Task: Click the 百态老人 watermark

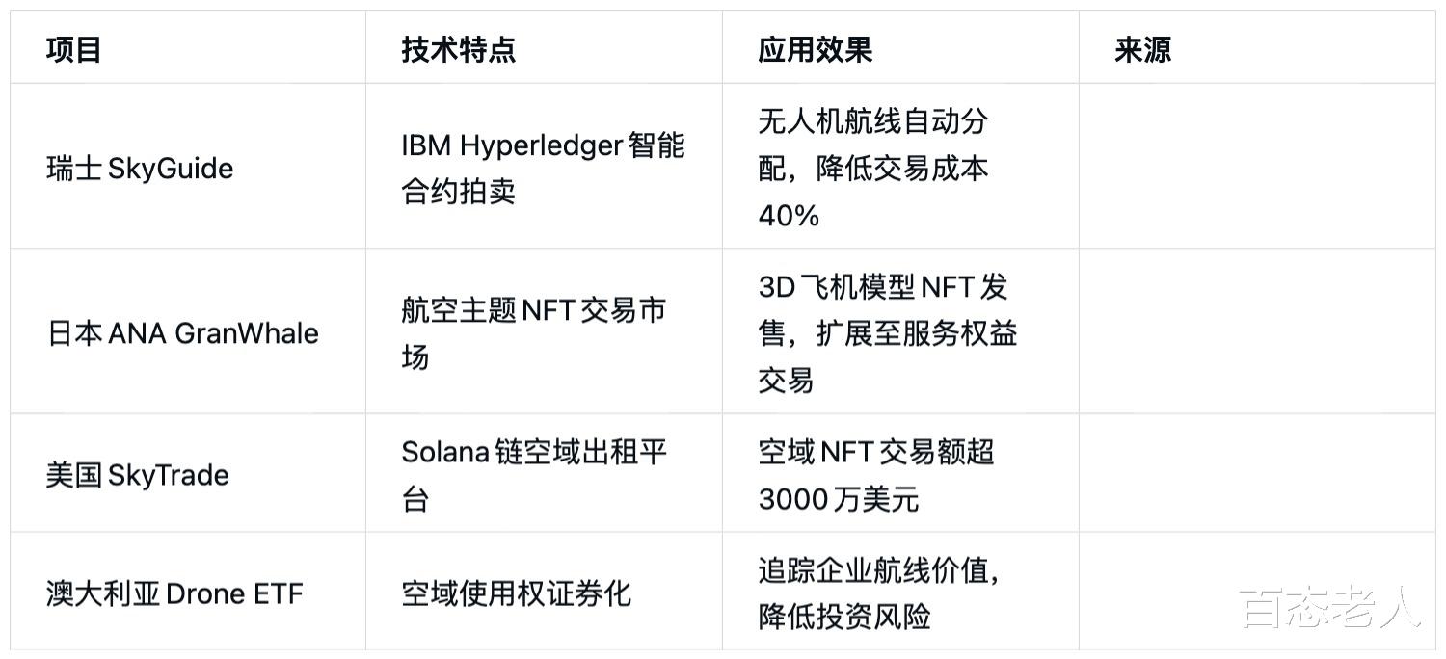Action: [1330, 607]
